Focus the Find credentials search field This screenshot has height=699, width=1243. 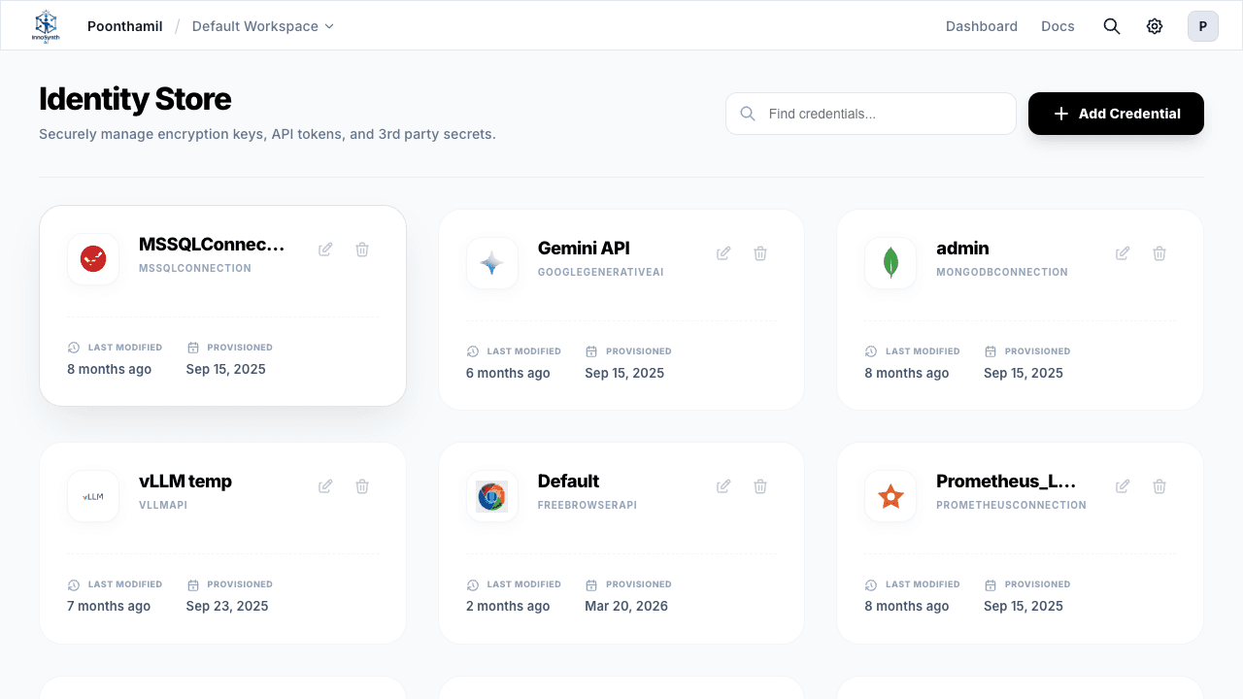tap(871, 114)
